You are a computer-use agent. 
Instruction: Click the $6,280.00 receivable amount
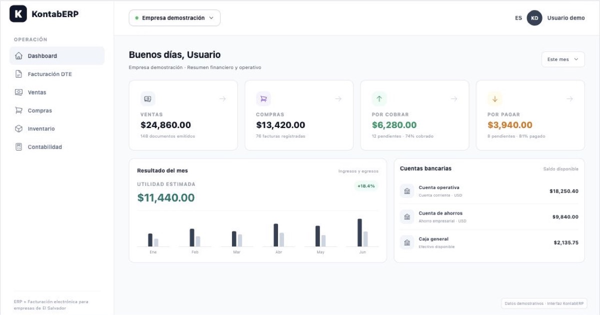pyautogui.click(x=394, y=125)
